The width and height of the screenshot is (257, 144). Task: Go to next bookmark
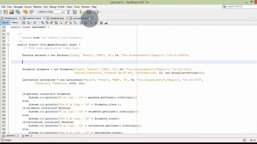coord(71,23)
